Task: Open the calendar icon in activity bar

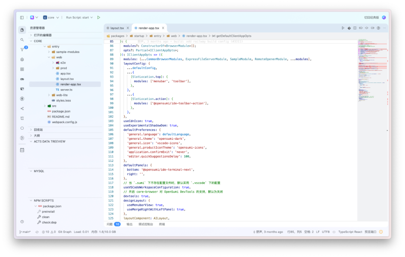Action: click(x=22, y=150)
